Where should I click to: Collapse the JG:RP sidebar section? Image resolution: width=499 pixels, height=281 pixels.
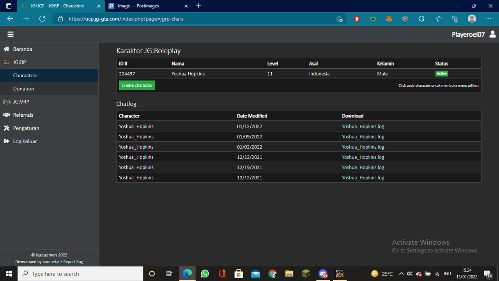click(x=49, y=62)
